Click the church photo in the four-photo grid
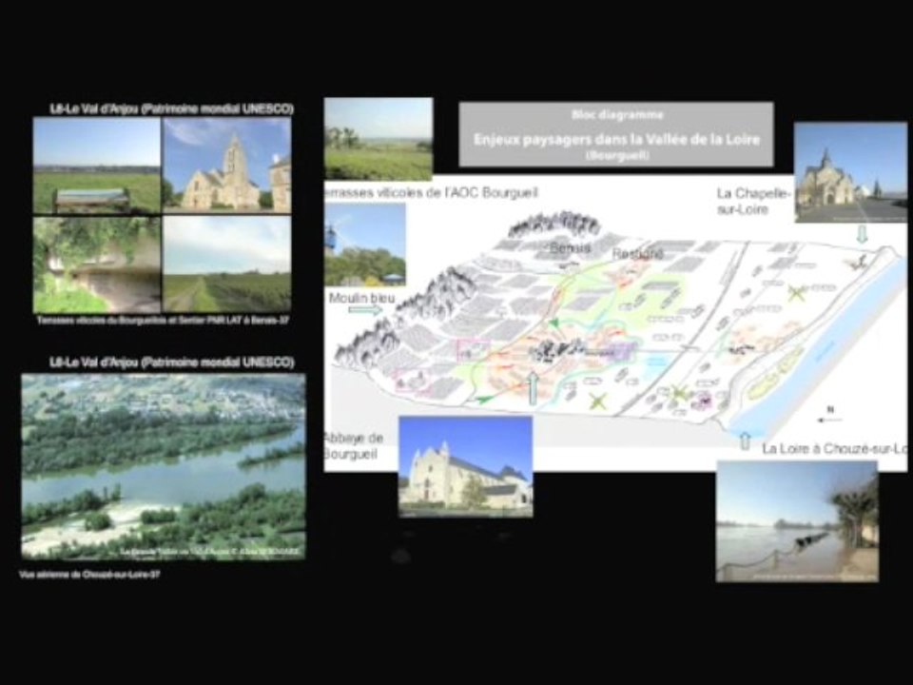913x685 pixels. pos(227,165)
